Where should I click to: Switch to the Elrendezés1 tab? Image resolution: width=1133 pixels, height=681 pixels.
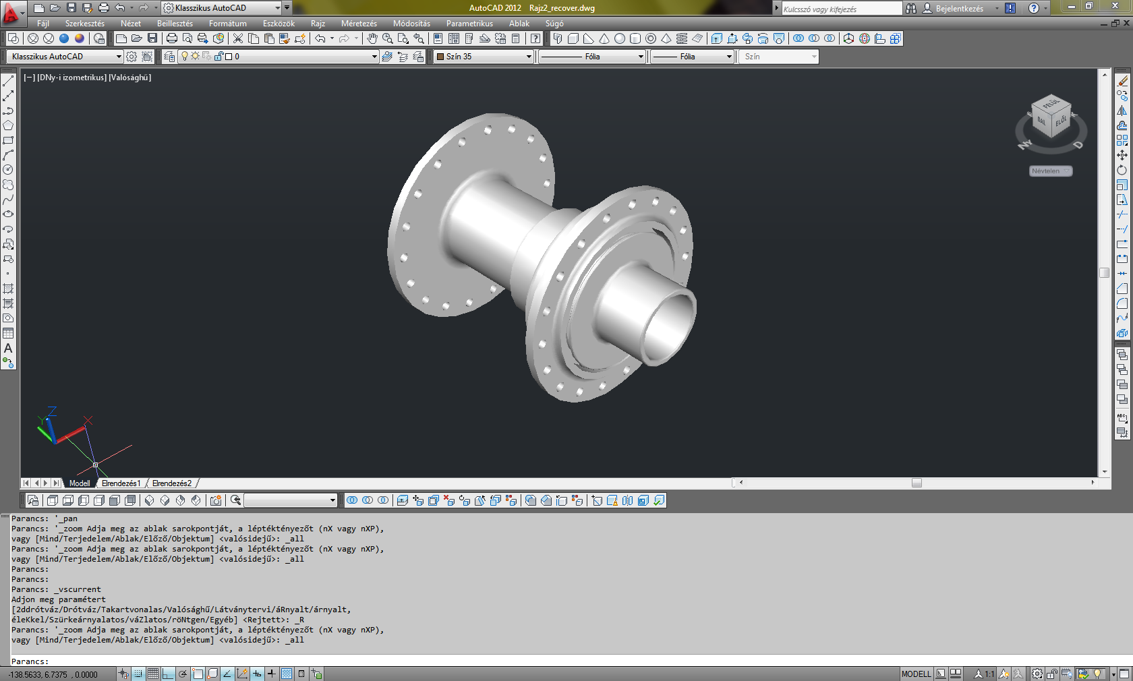click(x=121, y=483)
